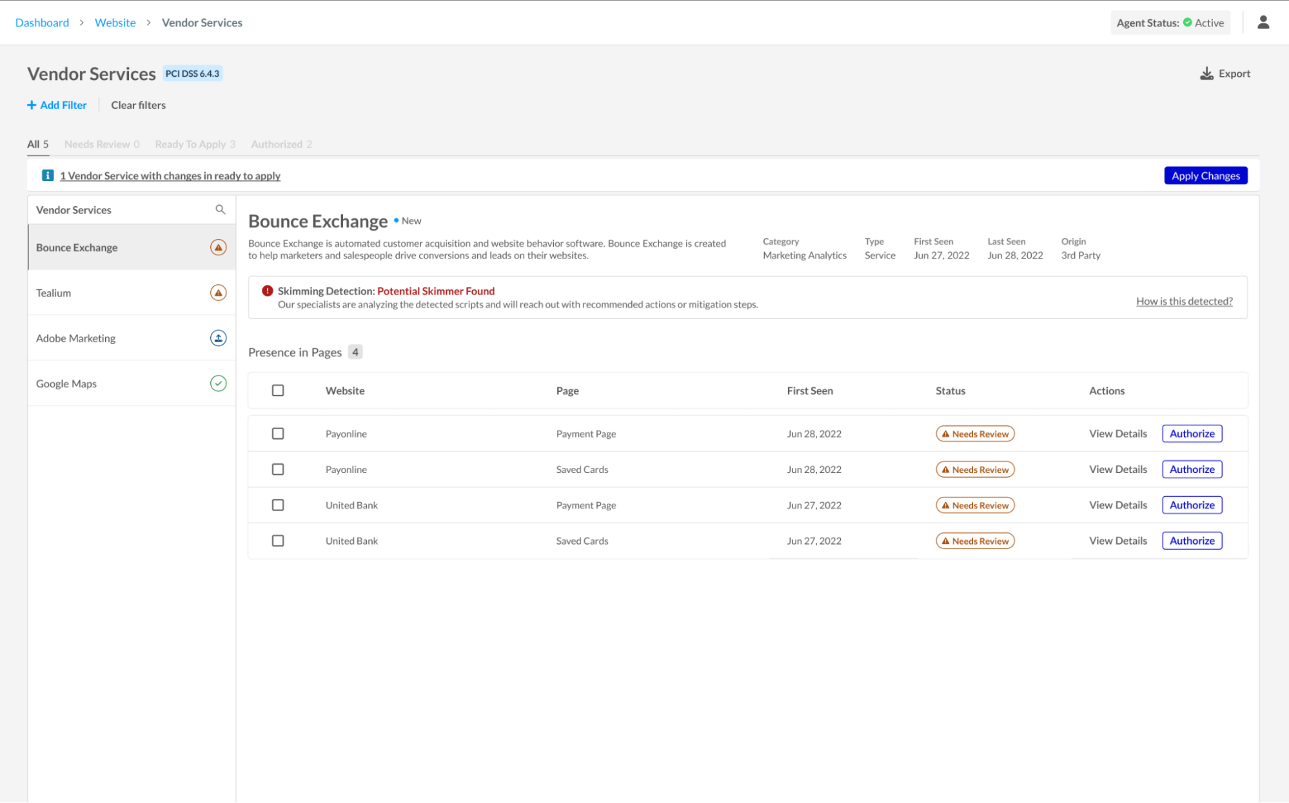
Task: Check the Payonline Payment Page row checkbox
Action: tap(278, 433)
